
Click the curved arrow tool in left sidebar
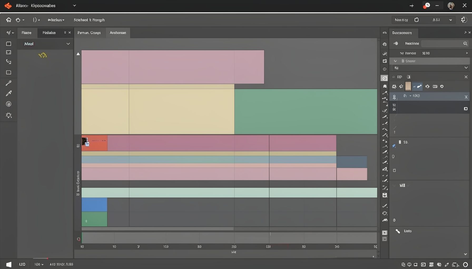(9, 62)
